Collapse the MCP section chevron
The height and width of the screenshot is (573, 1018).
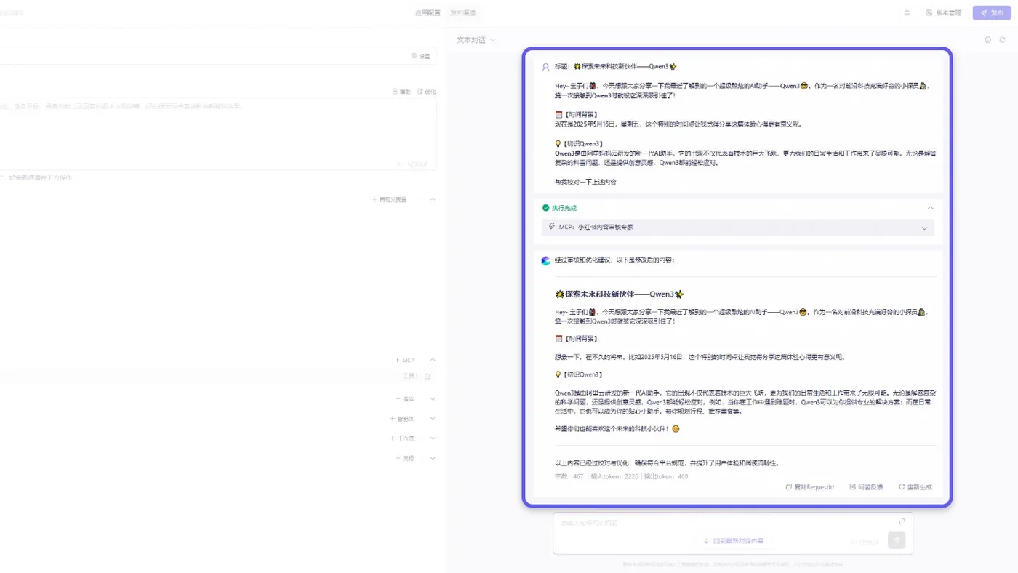pyautogui.click(x=433, y=360)
